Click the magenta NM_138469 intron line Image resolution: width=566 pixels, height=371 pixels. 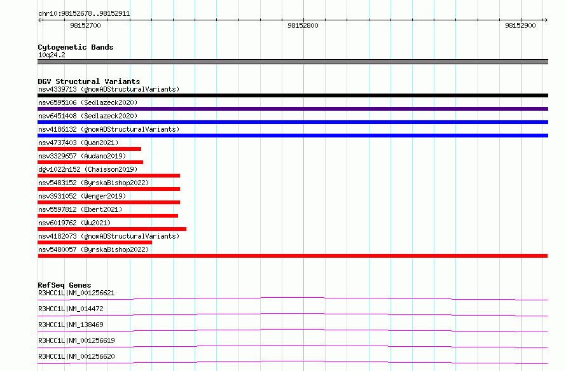coord(293,330)
